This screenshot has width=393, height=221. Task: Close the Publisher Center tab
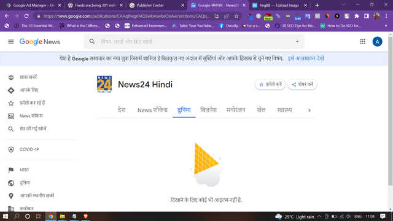pos(182,6)
